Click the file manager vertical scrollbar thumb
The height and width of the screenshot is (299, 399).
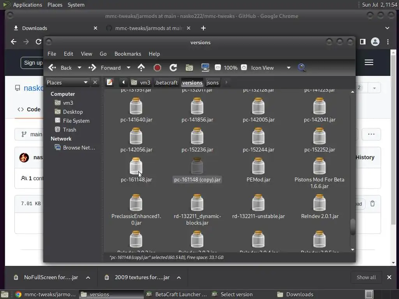(x=352, y=227)
